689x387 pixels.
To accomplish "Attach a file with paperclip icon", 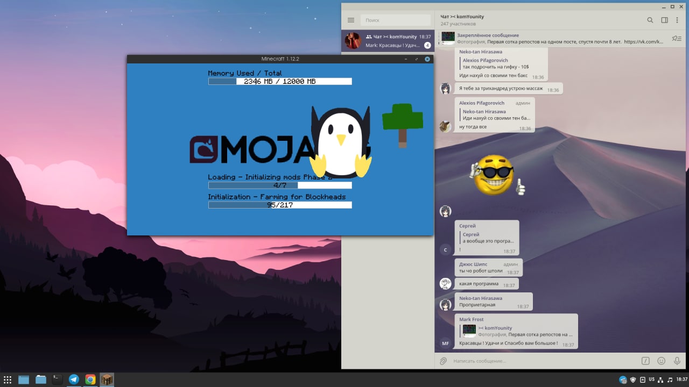I will (443, 361).
